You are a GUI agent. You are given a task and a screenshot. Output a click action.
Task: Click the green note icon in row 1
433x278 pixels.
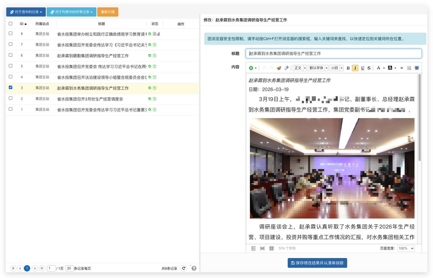(155, 110)
